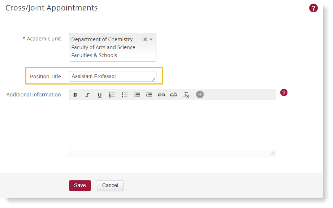The width and height of the screenshot is (333, 208).
Task: Insert a hyperlink with the link icon
Action: tap(161, 95)
